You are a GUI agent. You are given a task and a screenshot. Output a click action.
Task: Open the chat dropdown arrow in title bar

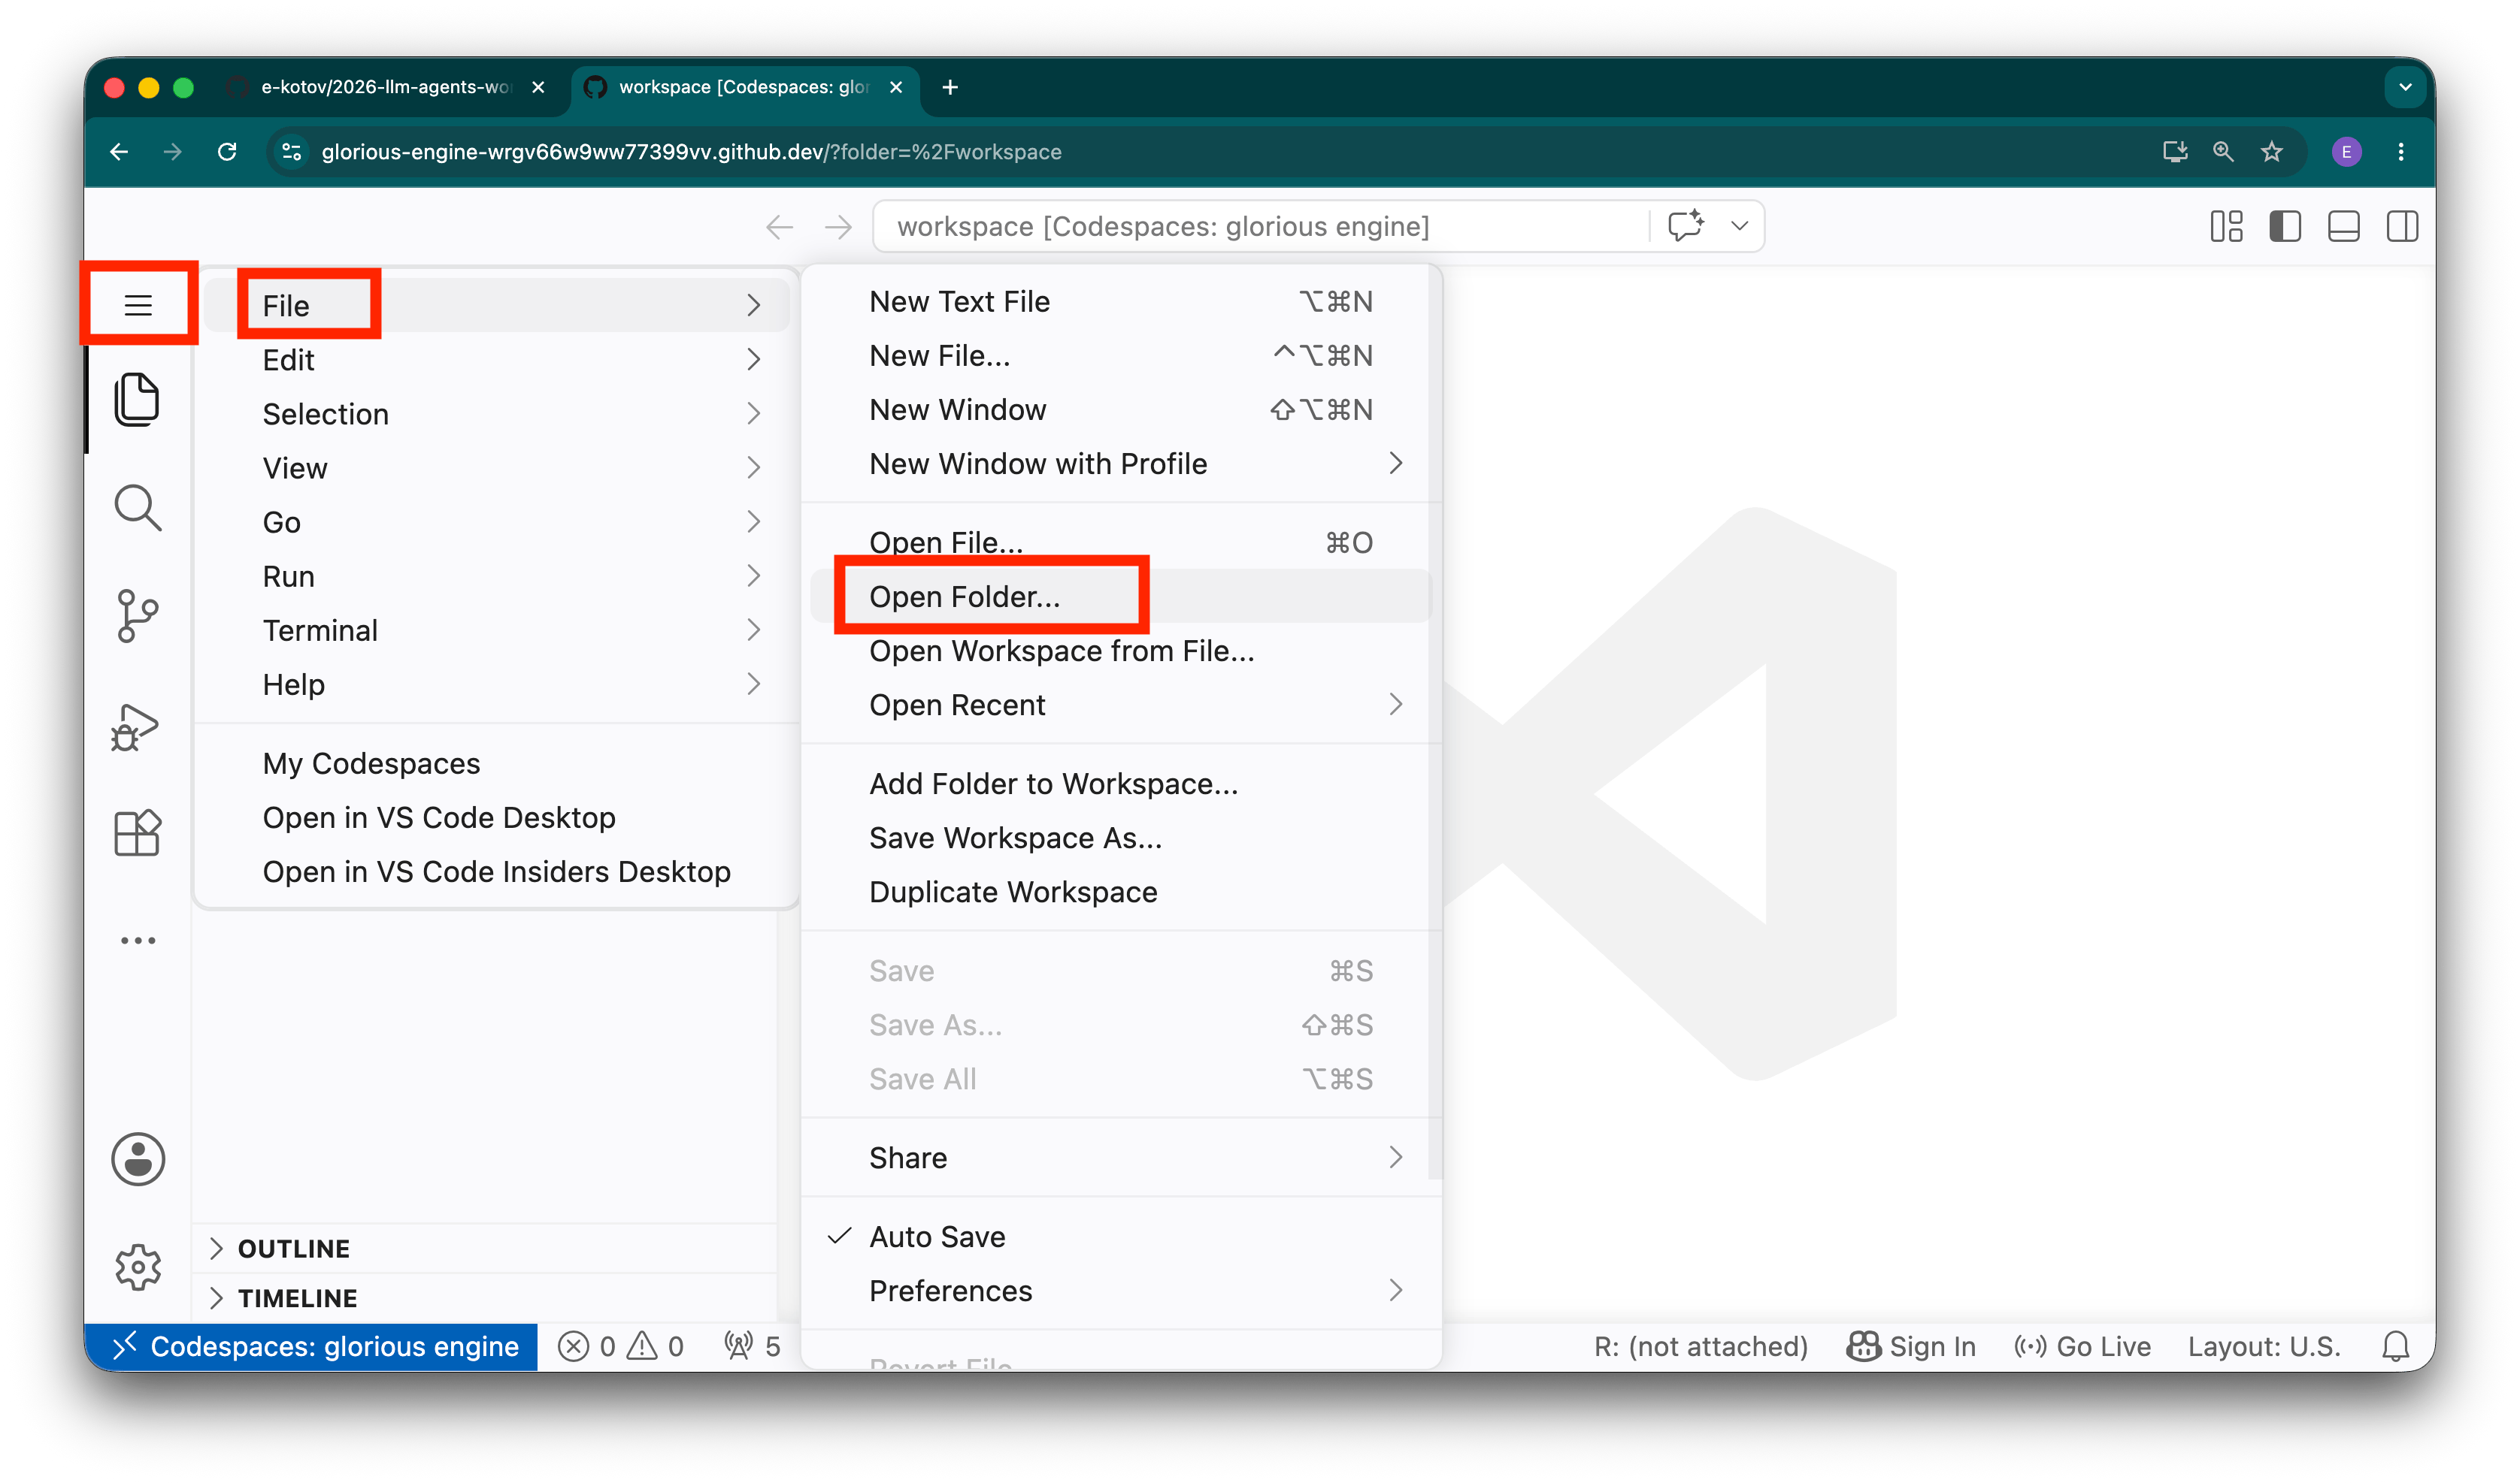click(1740, 226)
